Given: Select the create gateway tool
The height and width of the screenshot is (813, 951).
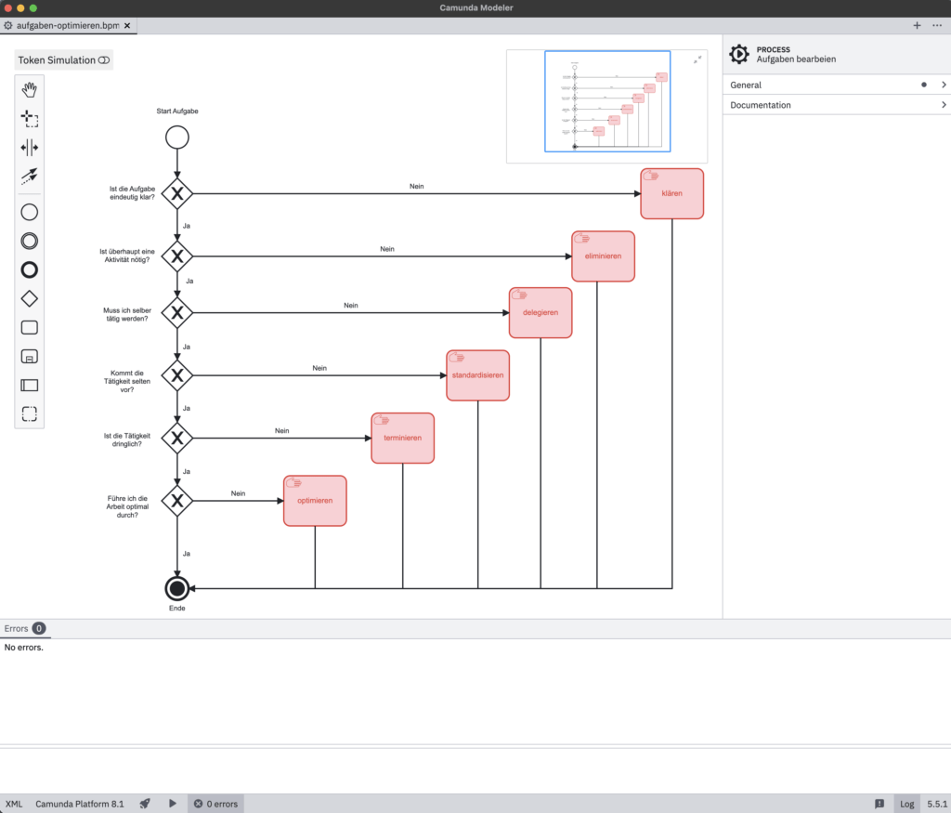Looking at the screenshot, I should (x=29, y=298).
